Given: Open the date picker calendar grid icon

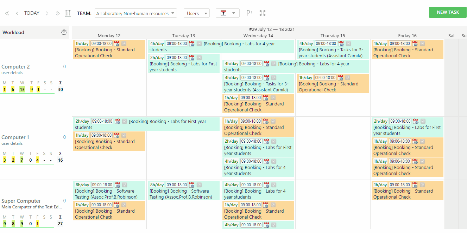Looking at the screenshot, I should click(x=68, y=13).
